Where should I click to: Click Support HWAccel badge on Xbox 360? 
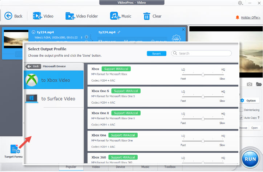[123, 157]
